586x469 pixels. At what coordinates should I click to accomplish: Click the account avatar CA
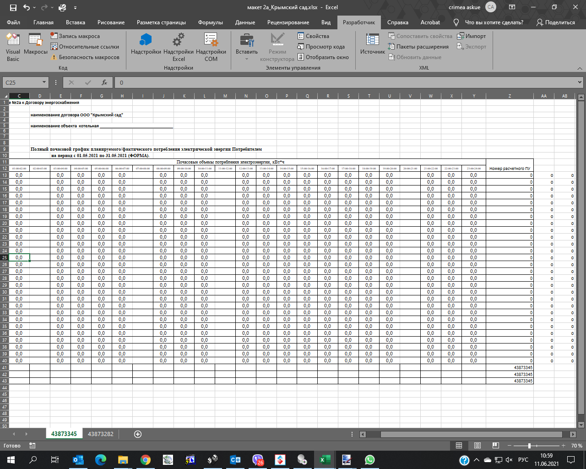pos(491,7)
